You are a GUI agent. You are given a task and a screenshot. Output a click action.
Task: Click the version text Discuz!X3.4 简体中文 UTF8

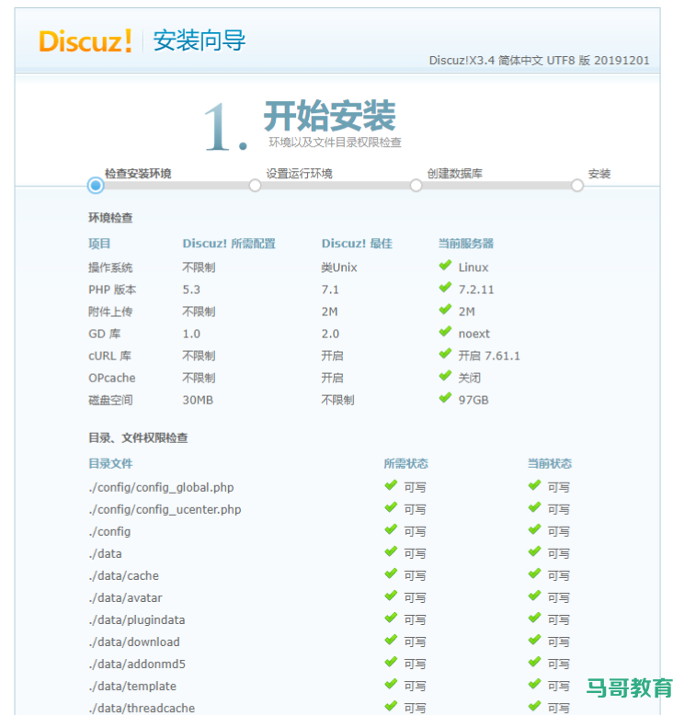point(539,60)
